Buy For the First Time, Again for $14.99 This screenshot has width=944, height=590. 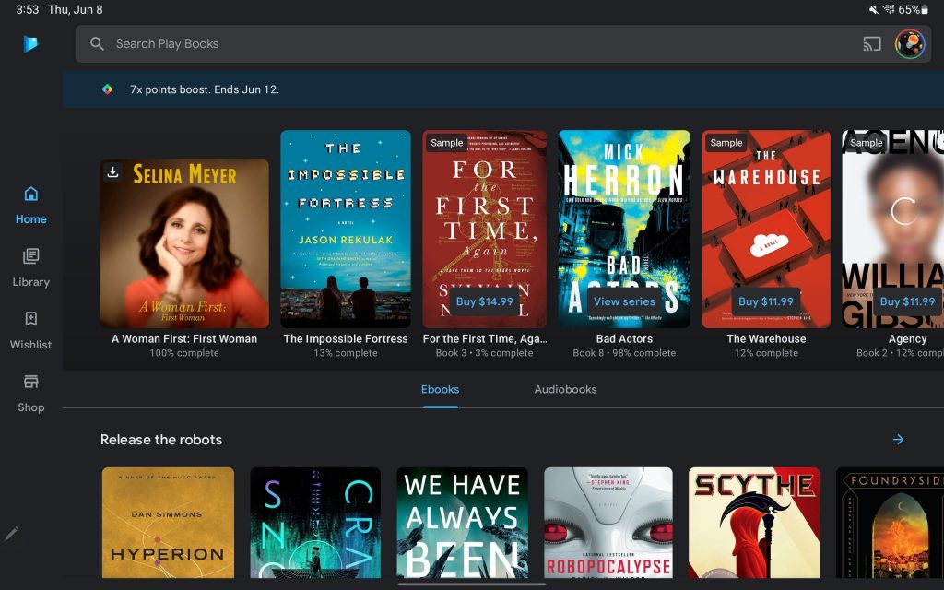[484, 301]
